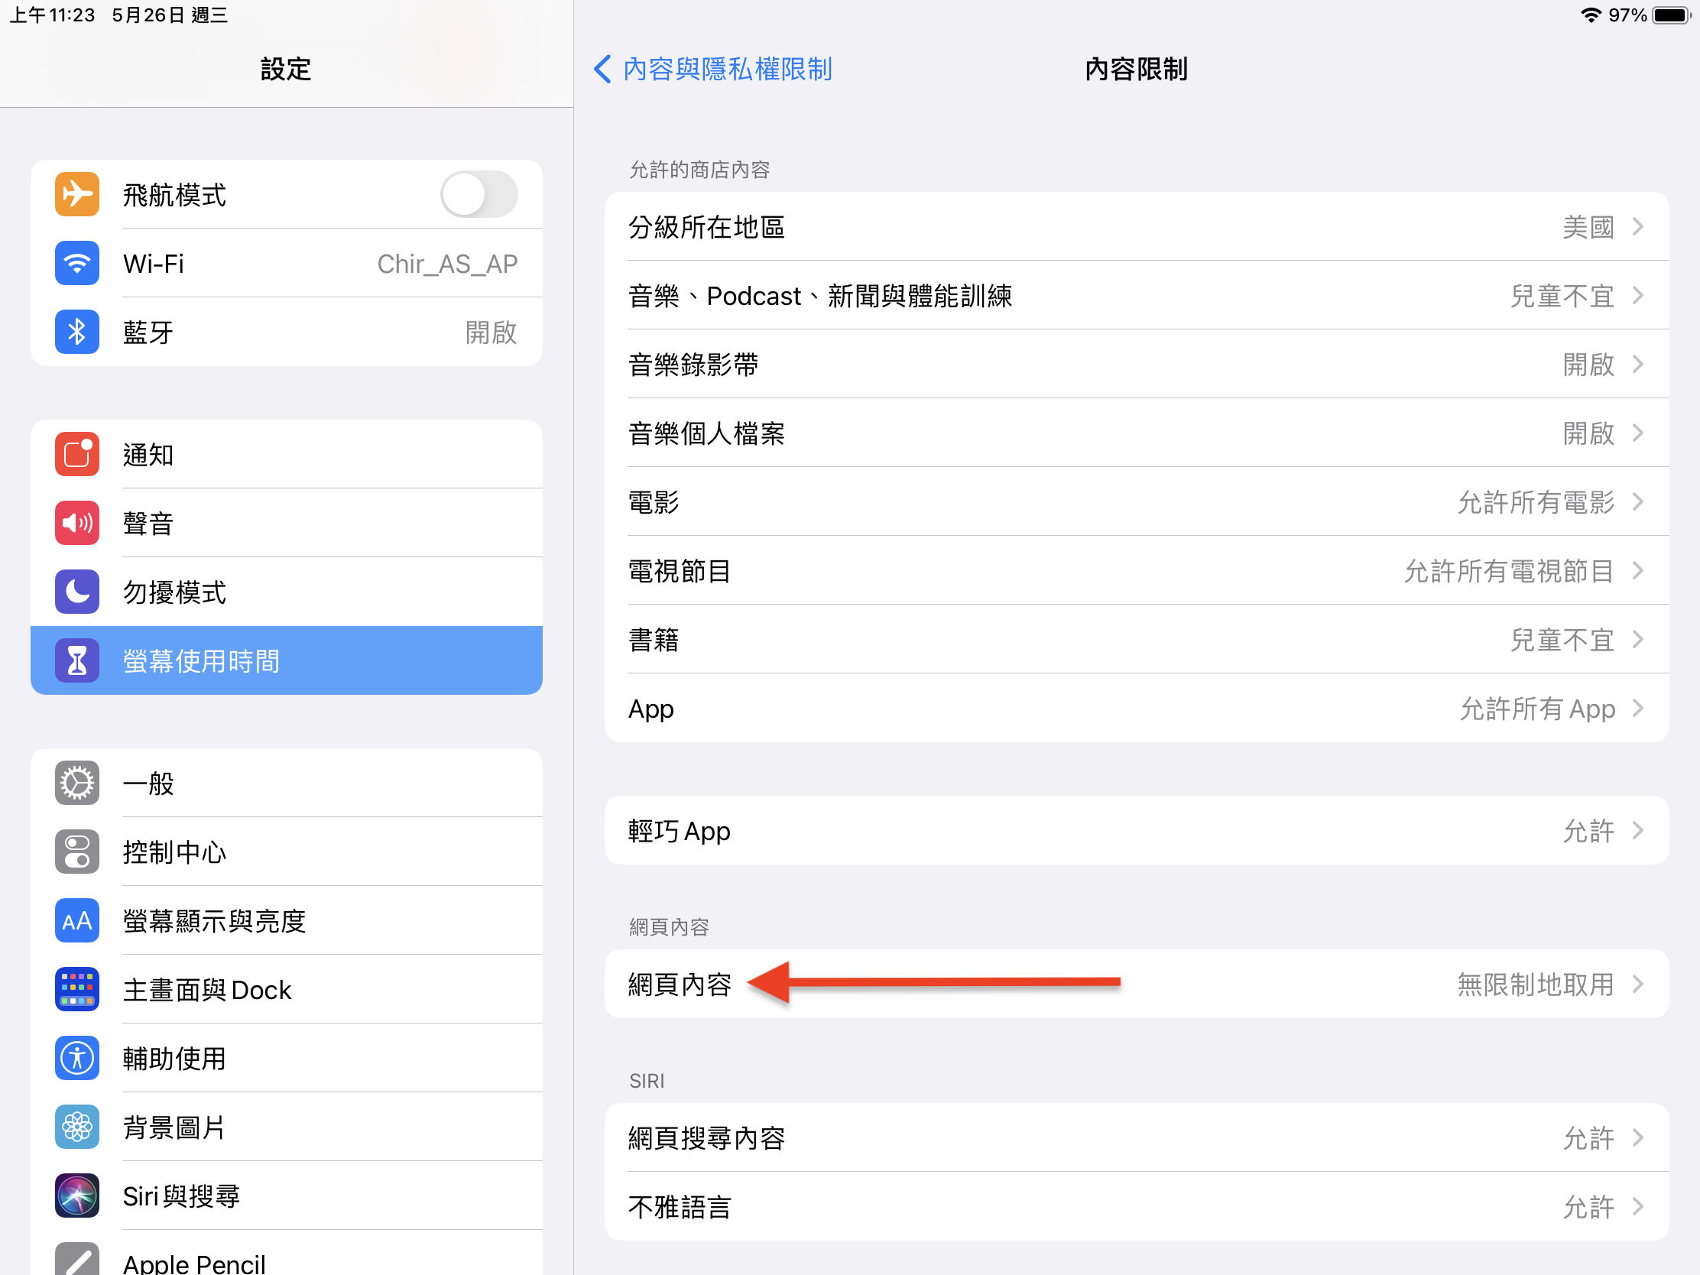Select Screen Time (螢幕使用時間) in the sidebar

tap(286, 660)
